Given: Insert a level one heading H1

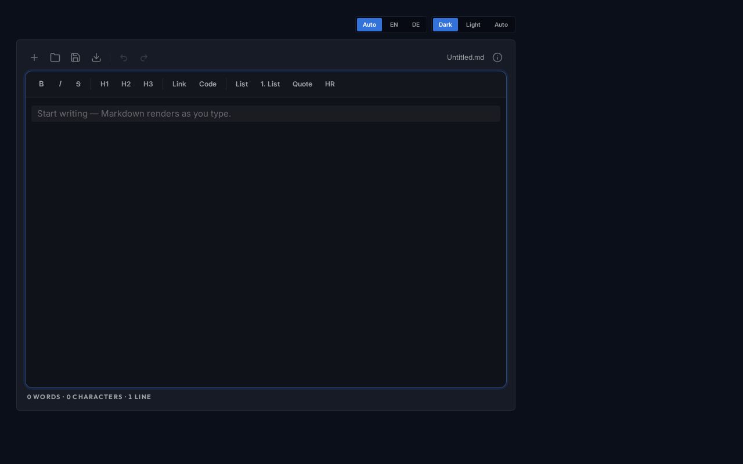Looking at the screenshot, I should (x=104, y=84).
